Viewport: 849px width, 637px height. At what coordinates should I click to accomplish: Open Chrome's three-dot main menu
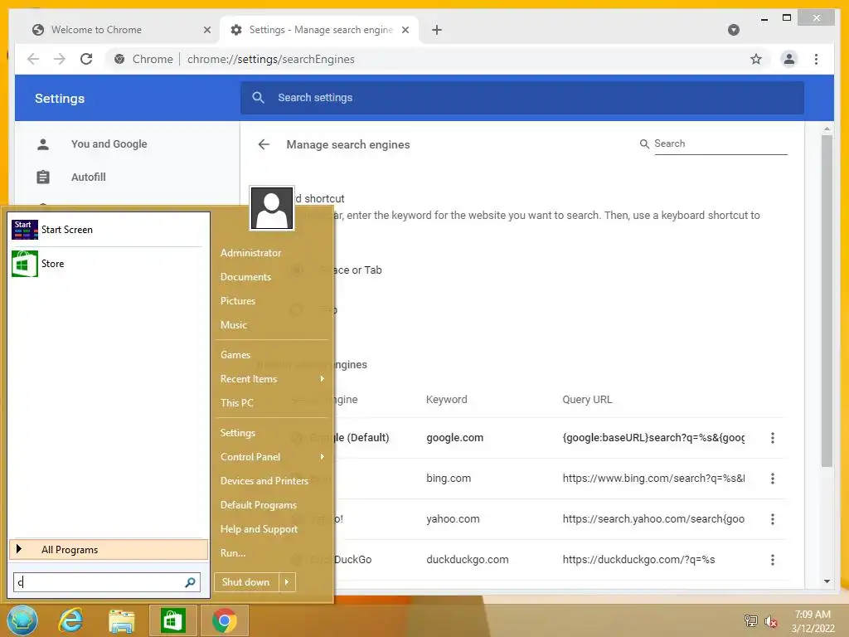coord(816,59)
